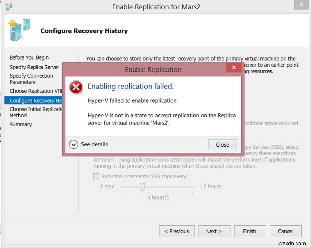The image size is (311, 248).
Task: Jump to the Summary step
Action: [x=21, y=124]
